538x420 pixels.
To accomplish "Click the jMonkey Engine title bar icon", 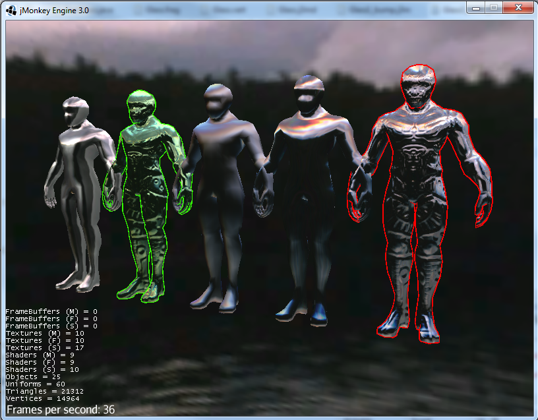I will [11, 8].
